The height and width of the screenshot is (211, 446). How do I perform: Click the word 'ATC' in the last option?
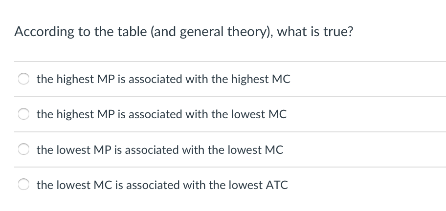tap(277, 185)
